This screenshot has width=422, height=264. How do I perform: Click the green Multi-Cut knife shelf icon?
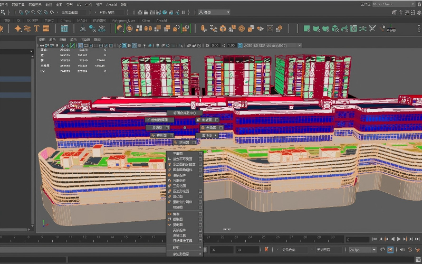pyautogui.click(x=372, y=29)
